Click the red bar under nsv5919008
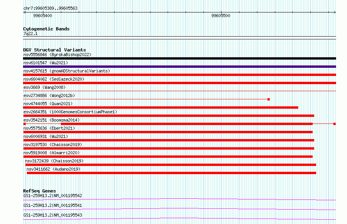The image size is (347, 224). 168,157
